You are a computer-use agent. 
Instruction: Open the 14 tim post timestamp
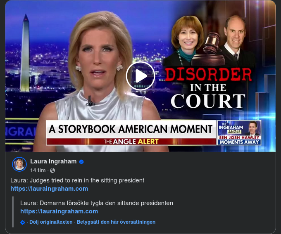pyautogui.click(x=38, y=170)
